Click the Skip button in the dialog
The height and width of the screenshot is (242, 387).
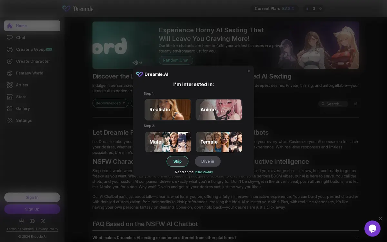[x=177, y=161]
